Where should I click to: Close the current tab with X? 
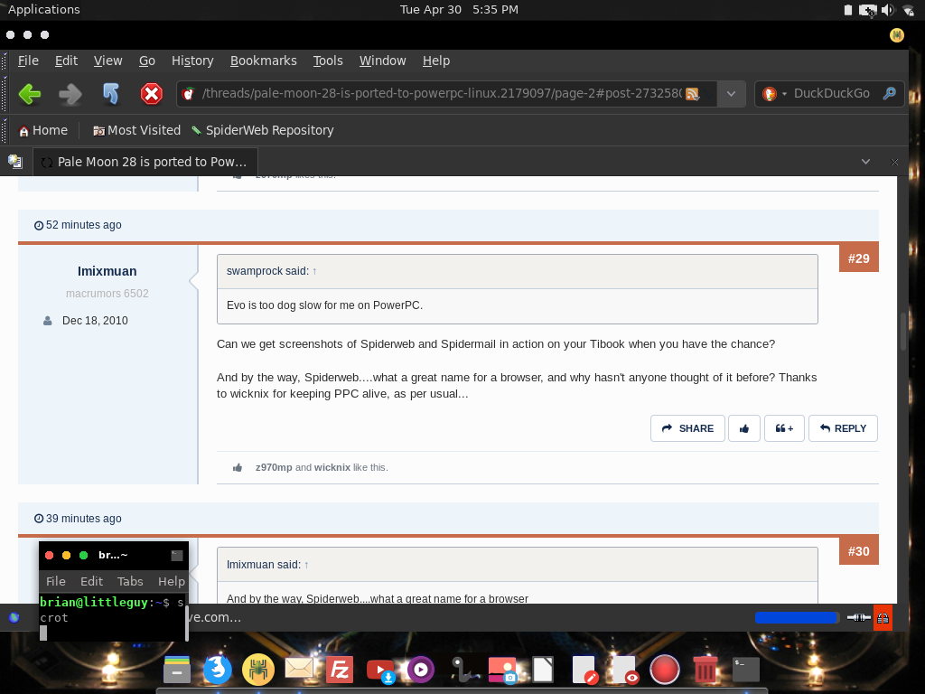[x=894, y=162]
